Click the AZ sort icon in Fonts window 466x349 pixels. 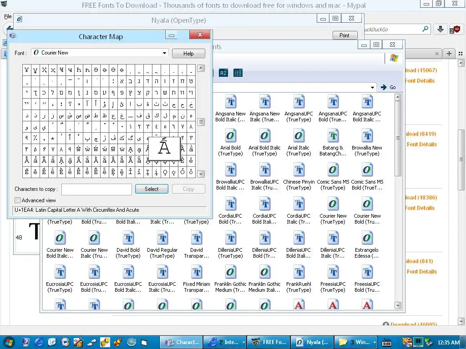[223, 73]
